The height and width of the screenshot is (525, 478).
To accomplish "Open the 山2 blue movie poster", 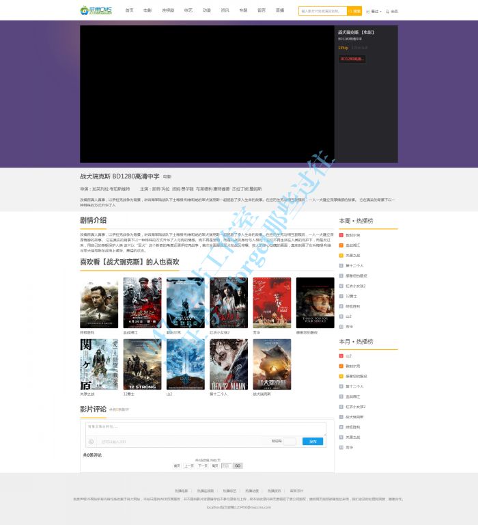I will pyautogui.click(x=185, y=364).
